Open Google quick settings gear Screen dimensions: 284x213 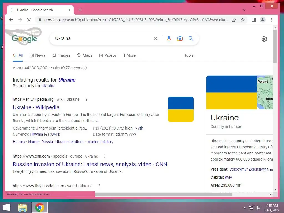pyautogui.click(x=264, y=39)
